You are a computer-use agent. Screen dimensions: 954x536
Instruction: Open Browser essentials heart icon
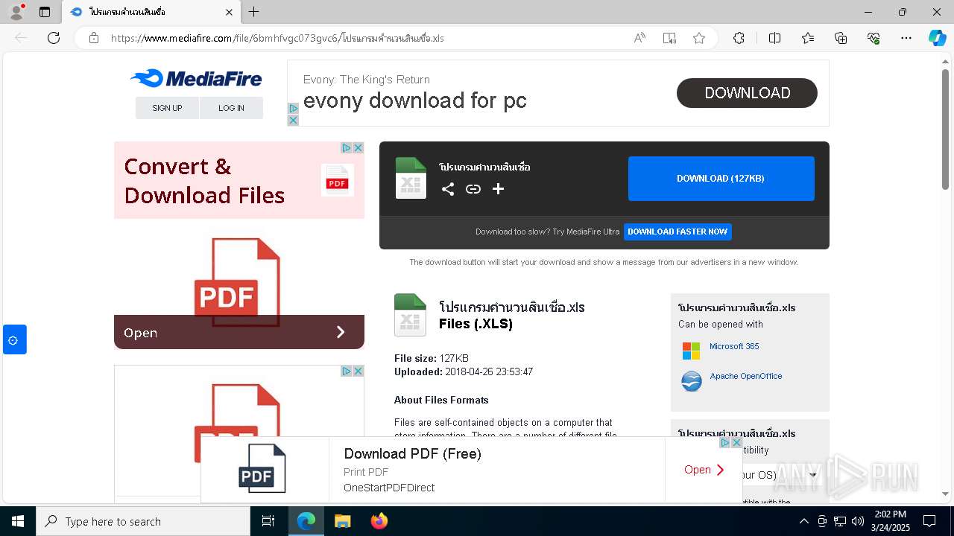click(874, 38)
